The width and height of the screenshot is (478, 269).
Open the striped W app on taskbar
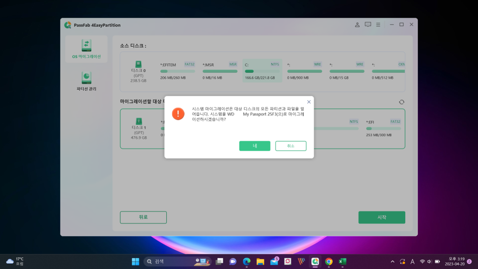point(301,262)
